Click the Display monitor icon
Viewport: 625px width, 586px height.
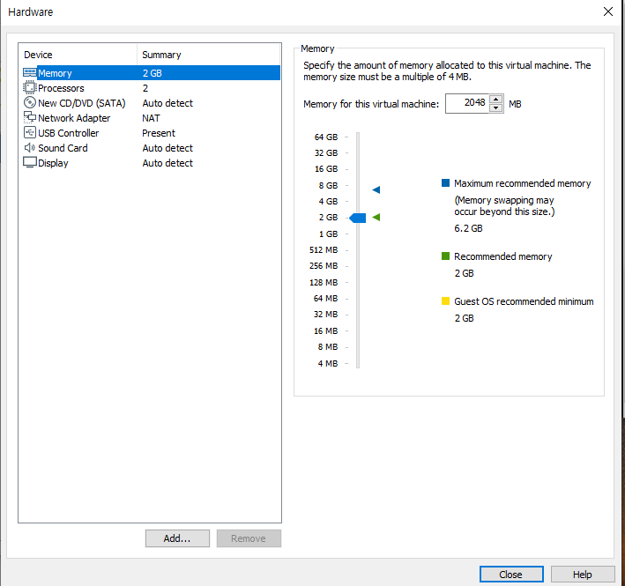point(30,163)
